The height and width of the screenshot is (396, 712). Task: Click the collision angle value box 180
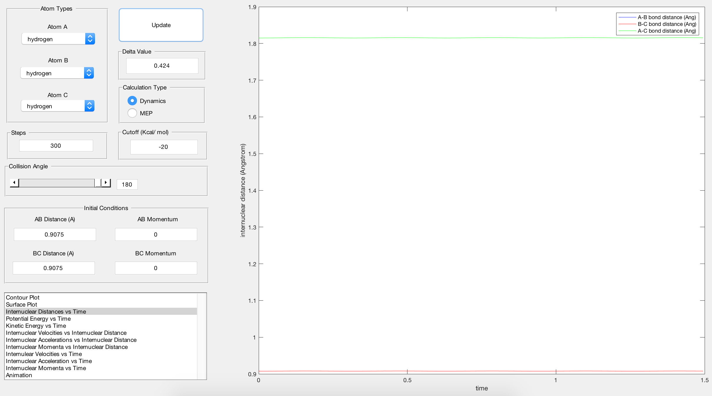pos(127,184)
